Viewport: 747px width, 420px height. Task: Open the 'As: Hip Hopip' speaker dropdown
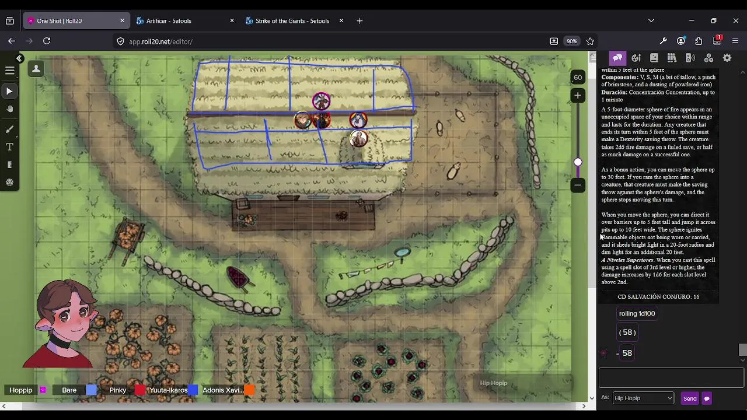click(x=643, y=398)
